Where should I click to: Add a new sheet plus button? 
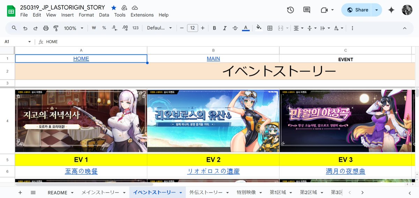click(20, 192)
